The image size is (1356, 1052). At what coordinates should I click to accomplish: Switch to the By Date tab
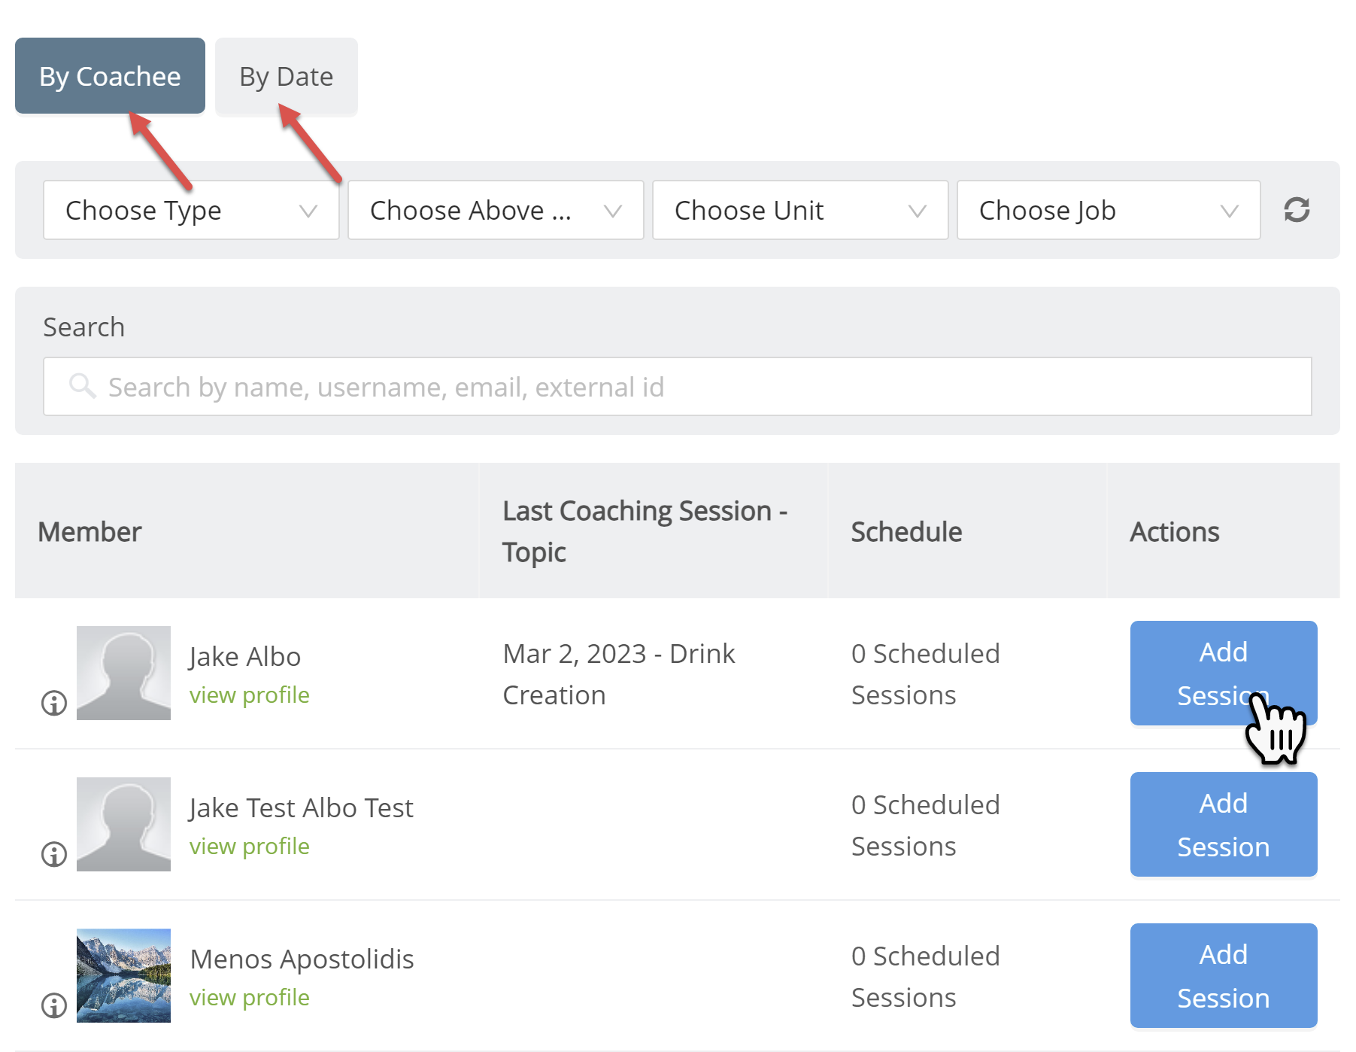pyautogui.click(x=287, y=76)
